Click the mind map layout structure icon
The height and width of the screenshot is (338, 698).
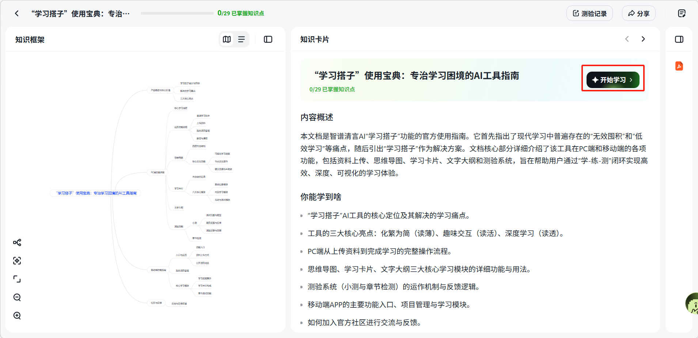coord(17,243)
